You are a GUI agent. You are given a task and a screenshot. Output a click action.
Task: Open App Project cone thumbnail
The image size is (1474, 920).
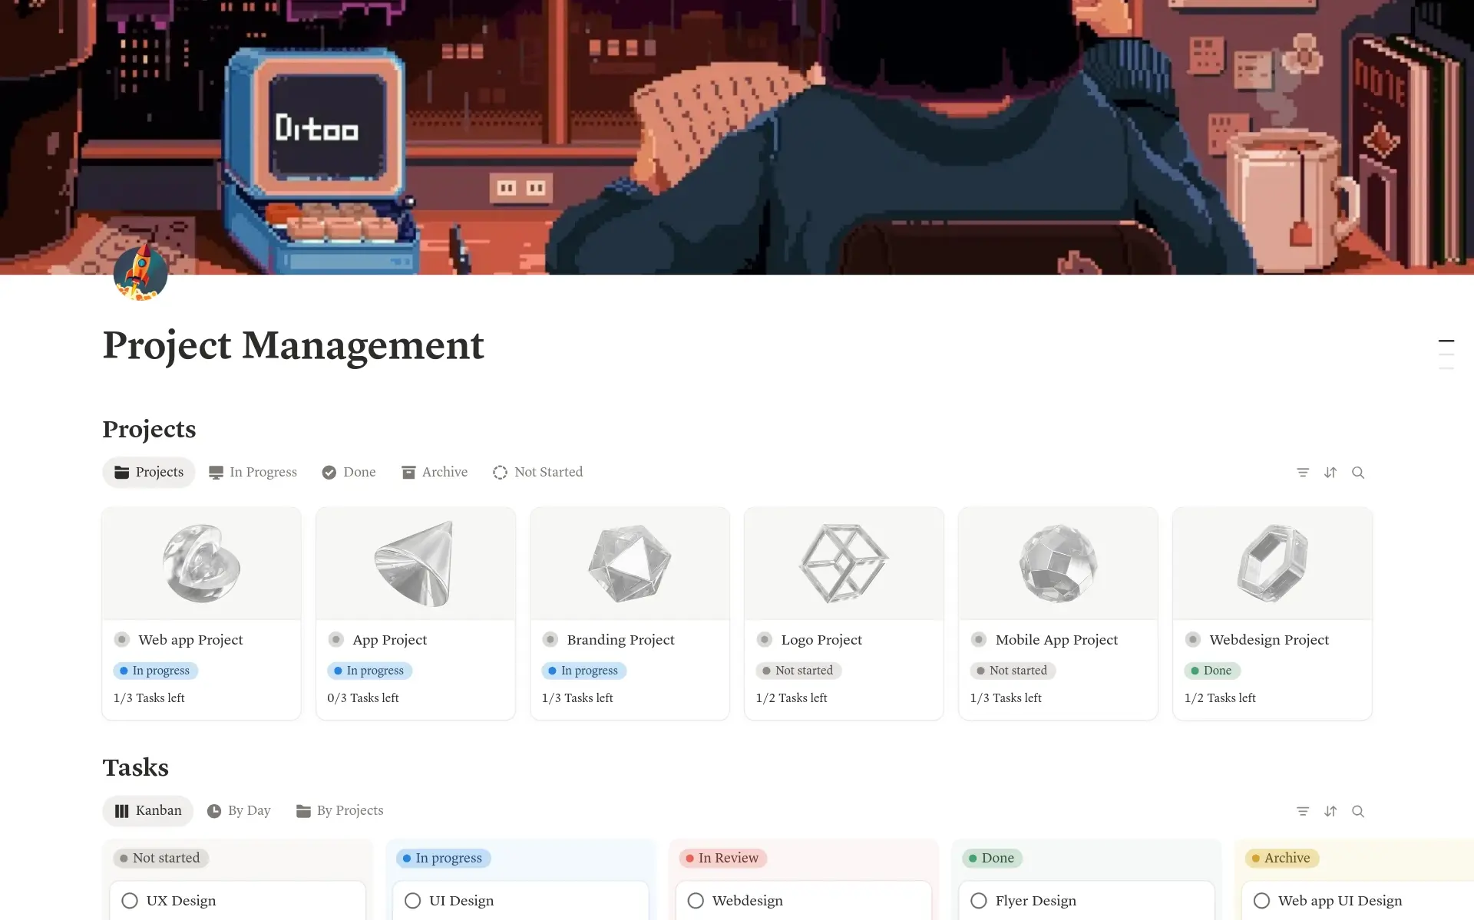tap(415, 563)
